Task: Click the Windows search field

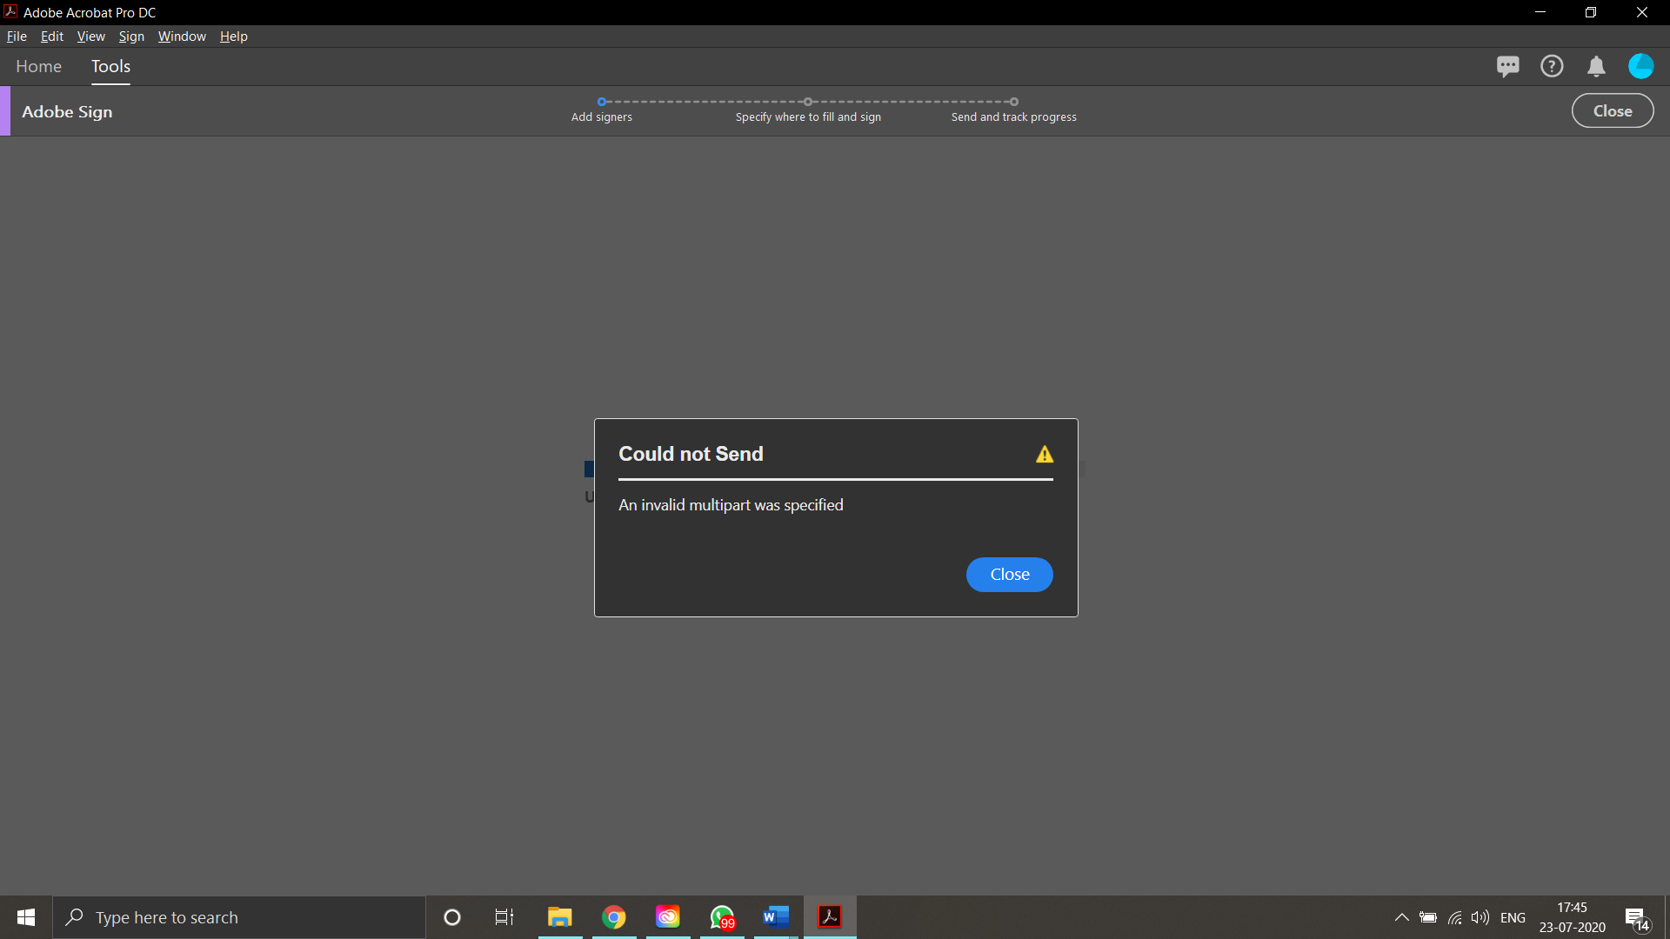Action: pos(239,916)
